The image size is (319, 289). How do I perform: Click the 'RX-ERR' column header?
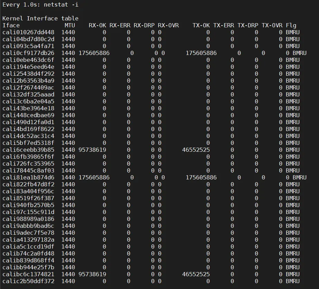(120, 26)
